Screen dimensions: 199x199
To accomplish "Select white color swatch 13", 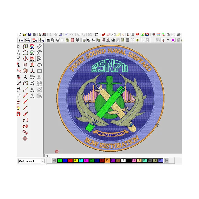I will click(x=123, y=161).
